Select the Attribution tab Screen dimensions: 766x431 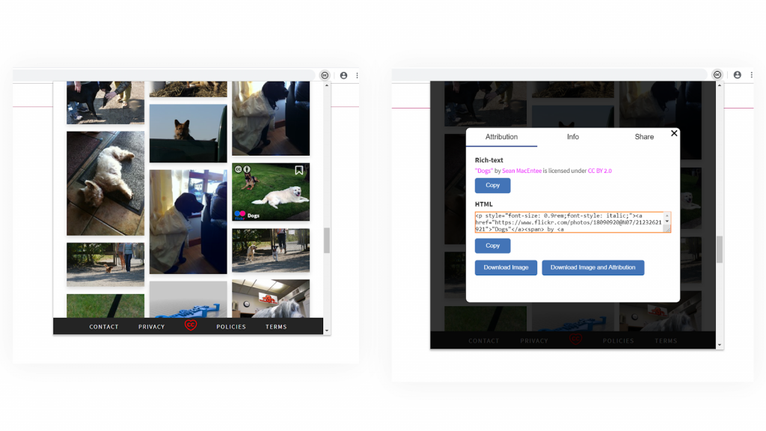pos(502,137)
